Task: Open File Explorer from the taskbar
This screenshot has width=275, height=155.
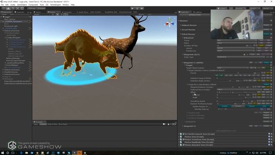Action: [27, 153]
